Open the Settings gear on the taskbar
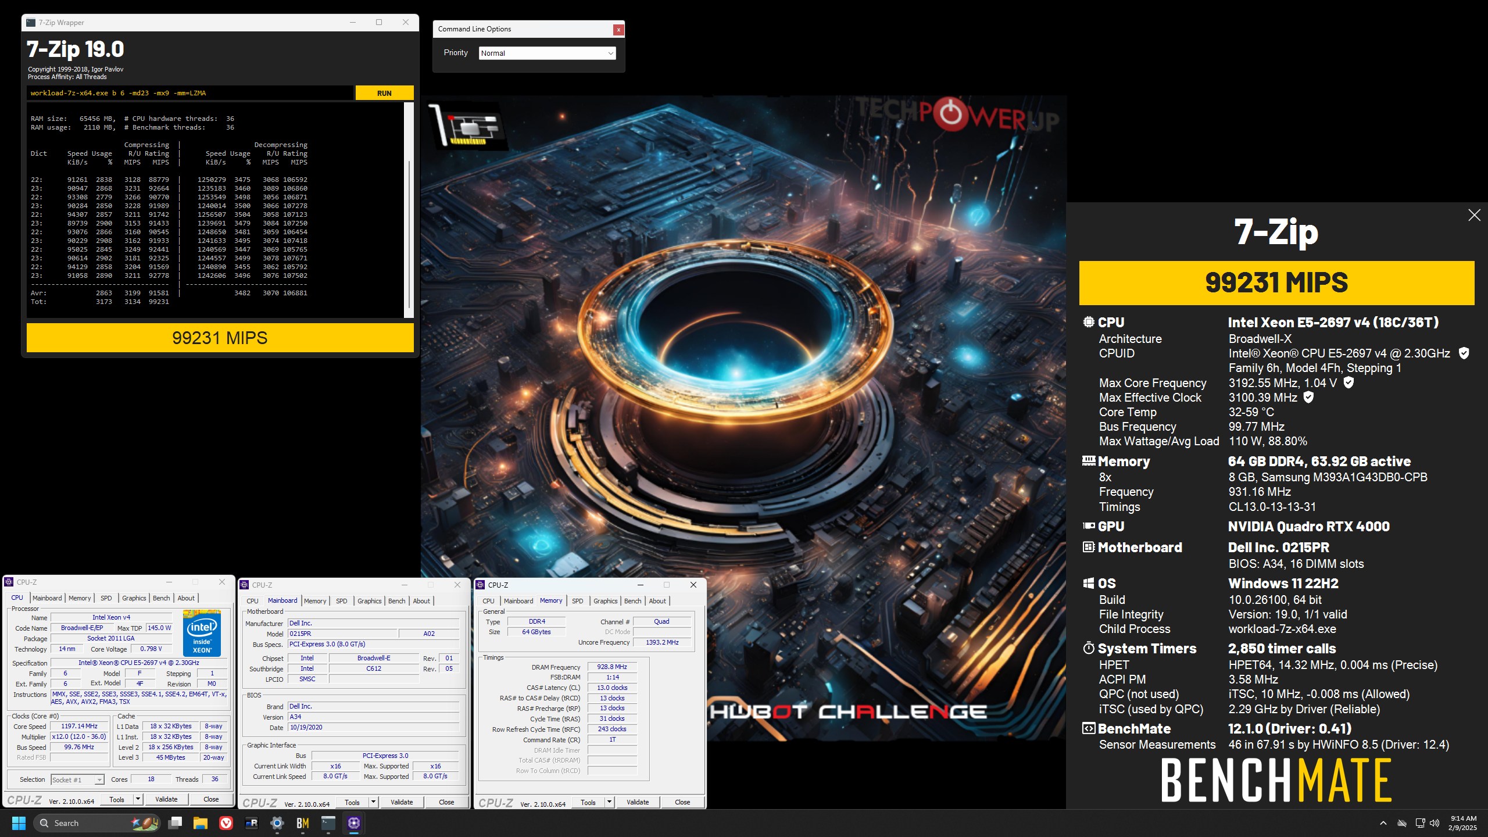This screenshot has width=1488, height=837. (x=277, y=823)
